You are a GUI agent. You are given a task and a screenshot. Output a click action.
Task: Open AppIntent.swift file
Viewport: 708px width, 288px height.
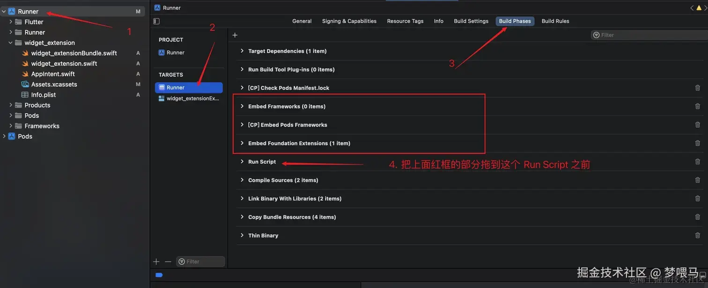click(53, 74)
